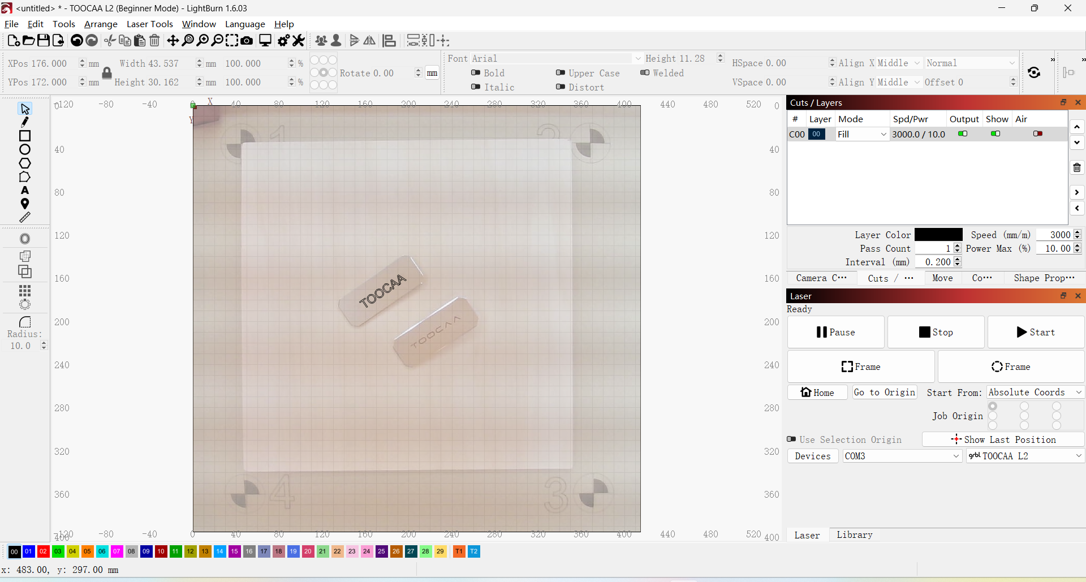Screen dimensions: 1086x582
Task: Select the Draw Lines pencil tool
Action: [x=25, y=122]
